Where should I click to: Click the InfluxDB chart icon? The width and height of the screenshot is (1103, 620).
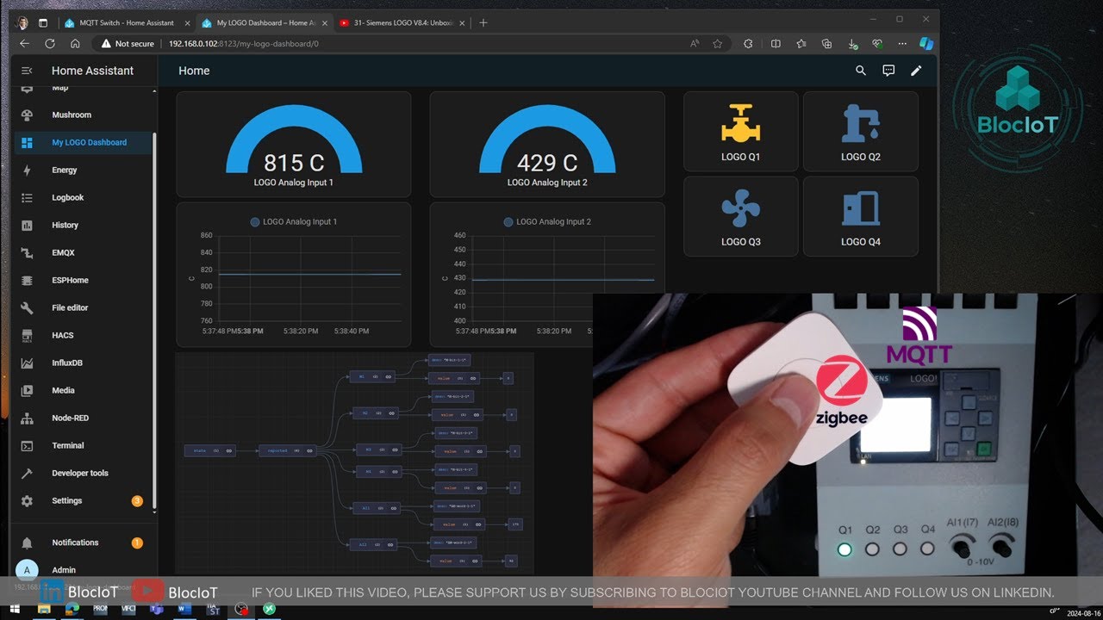(x=27, y=363)
